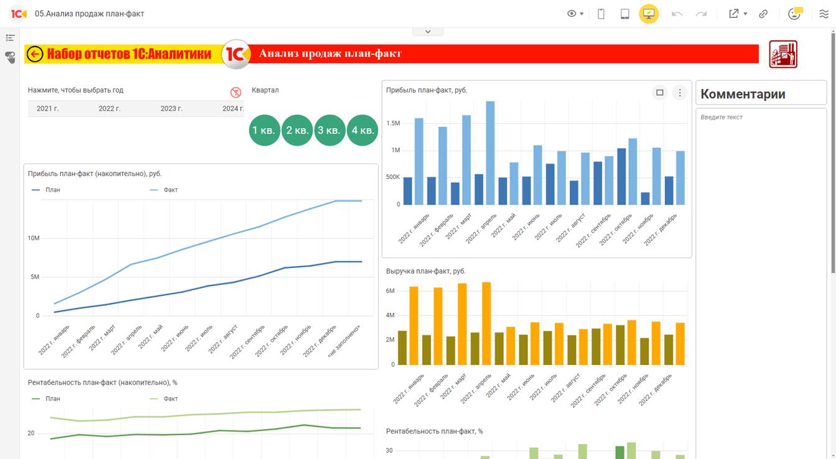The width and height of the screenshot is (836, 459).
Task: Open the interaction filters sidebar icon
Action: [x=10, y=57]
